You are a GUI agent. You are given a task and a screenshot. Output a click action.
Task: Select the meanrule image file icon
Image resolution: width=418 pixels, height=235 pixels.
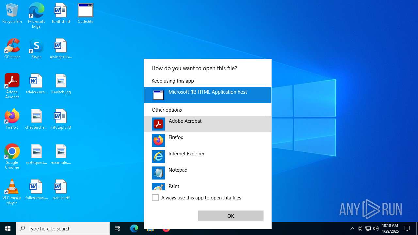point(61,154)
